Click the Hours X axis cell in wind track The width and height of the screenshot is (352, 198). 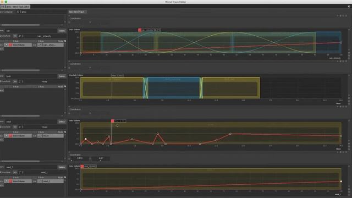51,136
